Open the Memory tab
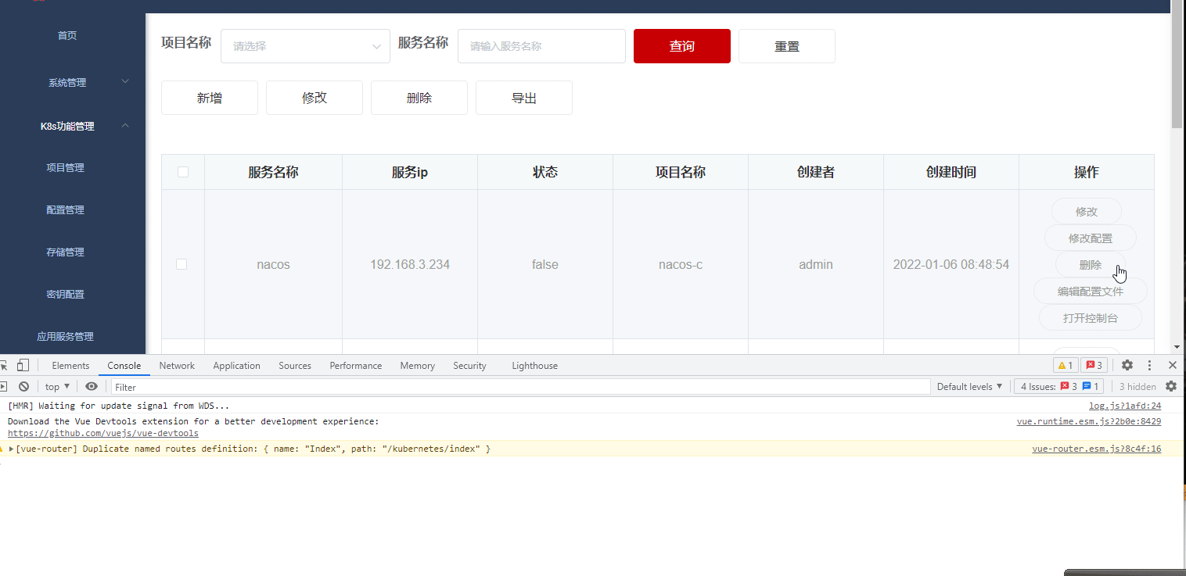The image size is (1186, 576). [417, 365]
